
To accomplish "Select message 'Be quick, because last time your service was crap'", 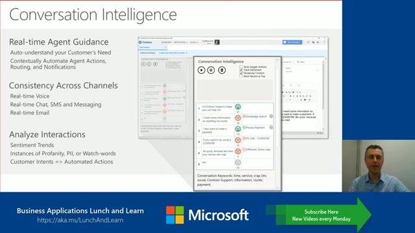I will point(218,153).
